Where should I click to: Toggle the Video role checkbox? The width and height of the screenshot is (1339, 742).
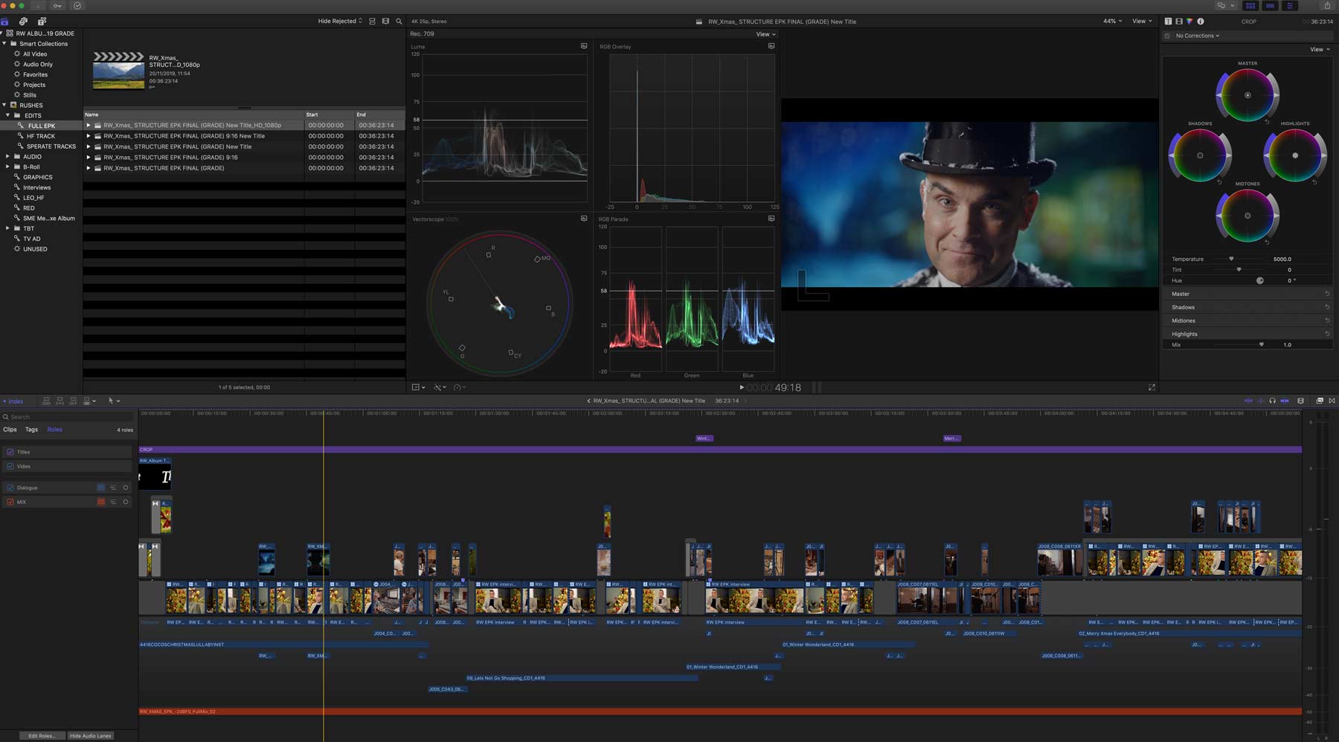tap(10, 466)
